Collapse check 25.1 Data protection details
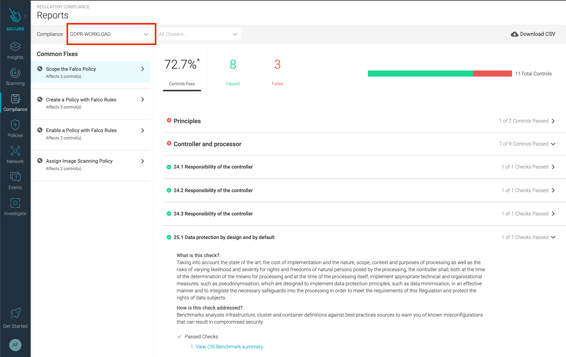This screenshot has width=566, height=357. click(x=553, y=237)
